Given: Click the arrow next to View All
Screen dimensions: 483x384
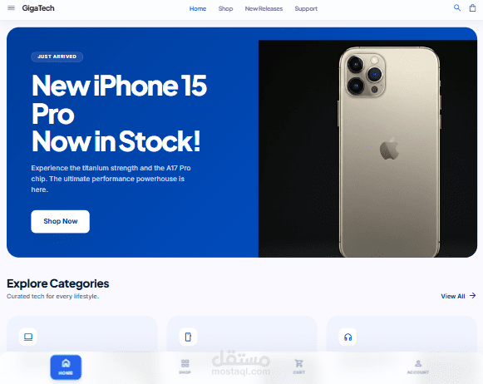Looking at the screenshot, I should [x=472, y=296].
